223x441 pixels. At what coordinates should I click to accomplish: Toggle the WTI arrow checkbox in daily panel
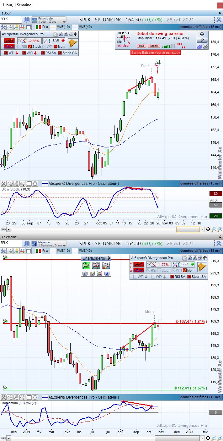point(6,53)
